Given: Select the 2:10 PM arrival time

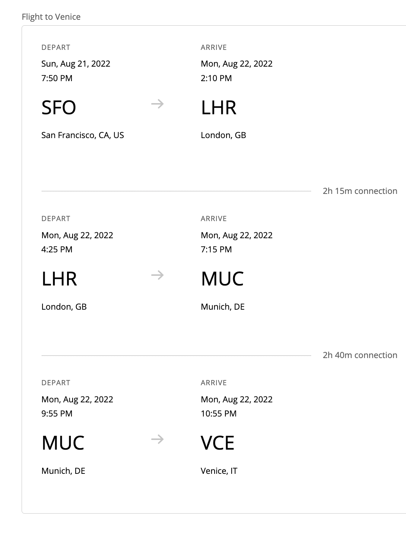Looking at the screenshot, I should [x=216, y=78].
